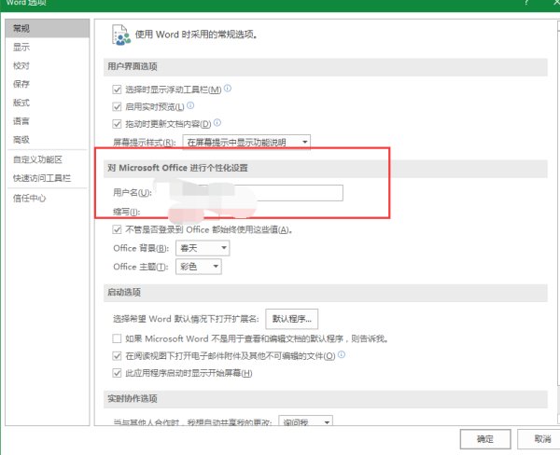Toggle 启用实时预览 checkbox
Image resolution: width=560 pixels, height=455 pixels.
coord(117,106)
